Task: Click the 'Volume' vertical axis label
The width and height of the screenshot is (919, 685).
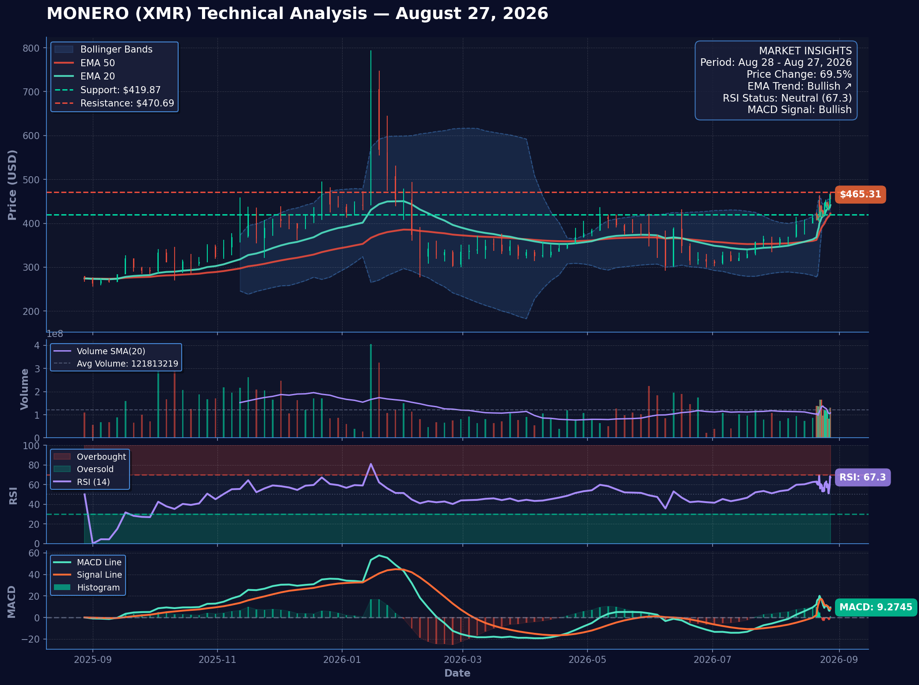Action: (24, 389)
